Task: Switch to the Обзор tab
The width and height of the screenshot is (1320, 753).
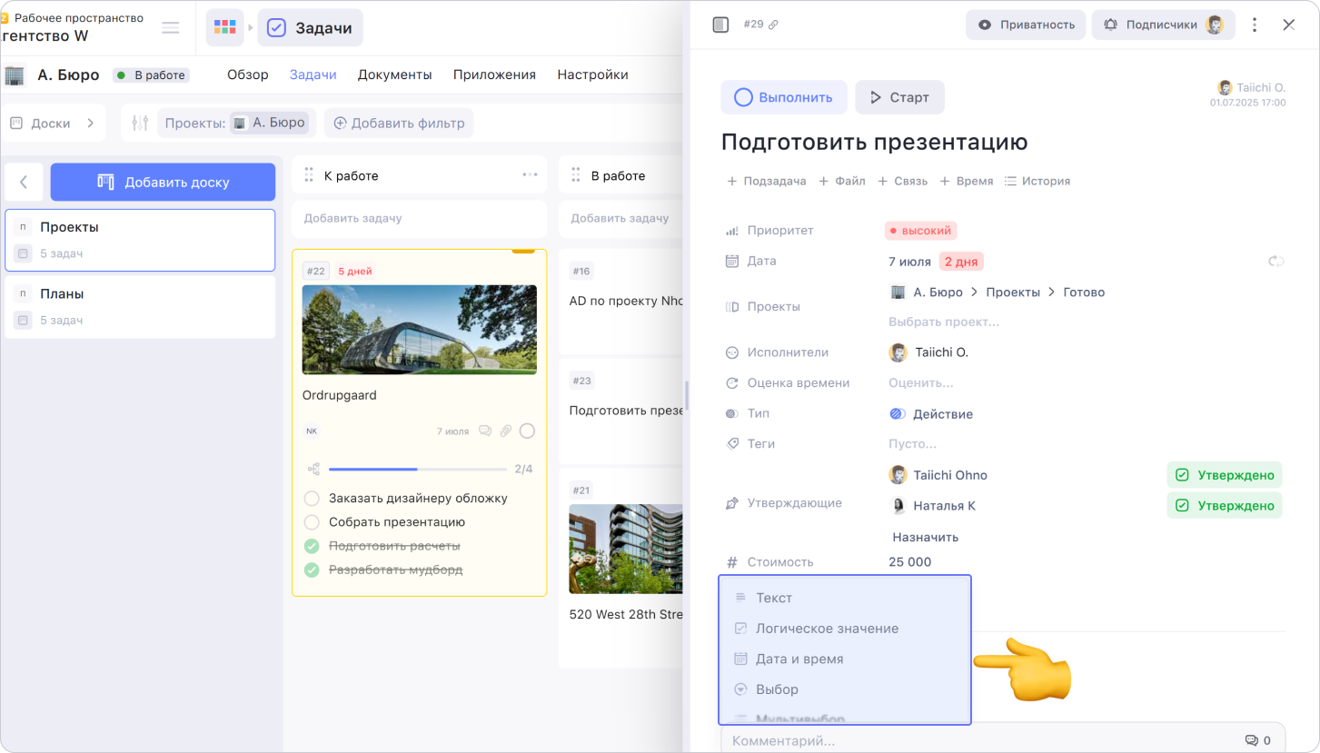Action: tap(248, 74)
